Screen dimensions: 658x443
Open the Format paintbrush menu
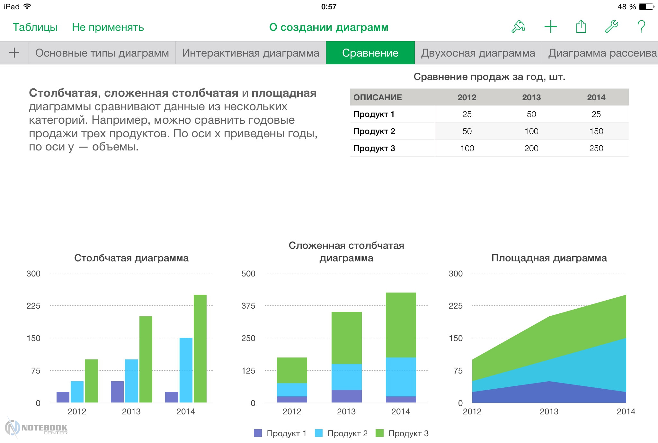pyautogui.click(x=518, y=27)
